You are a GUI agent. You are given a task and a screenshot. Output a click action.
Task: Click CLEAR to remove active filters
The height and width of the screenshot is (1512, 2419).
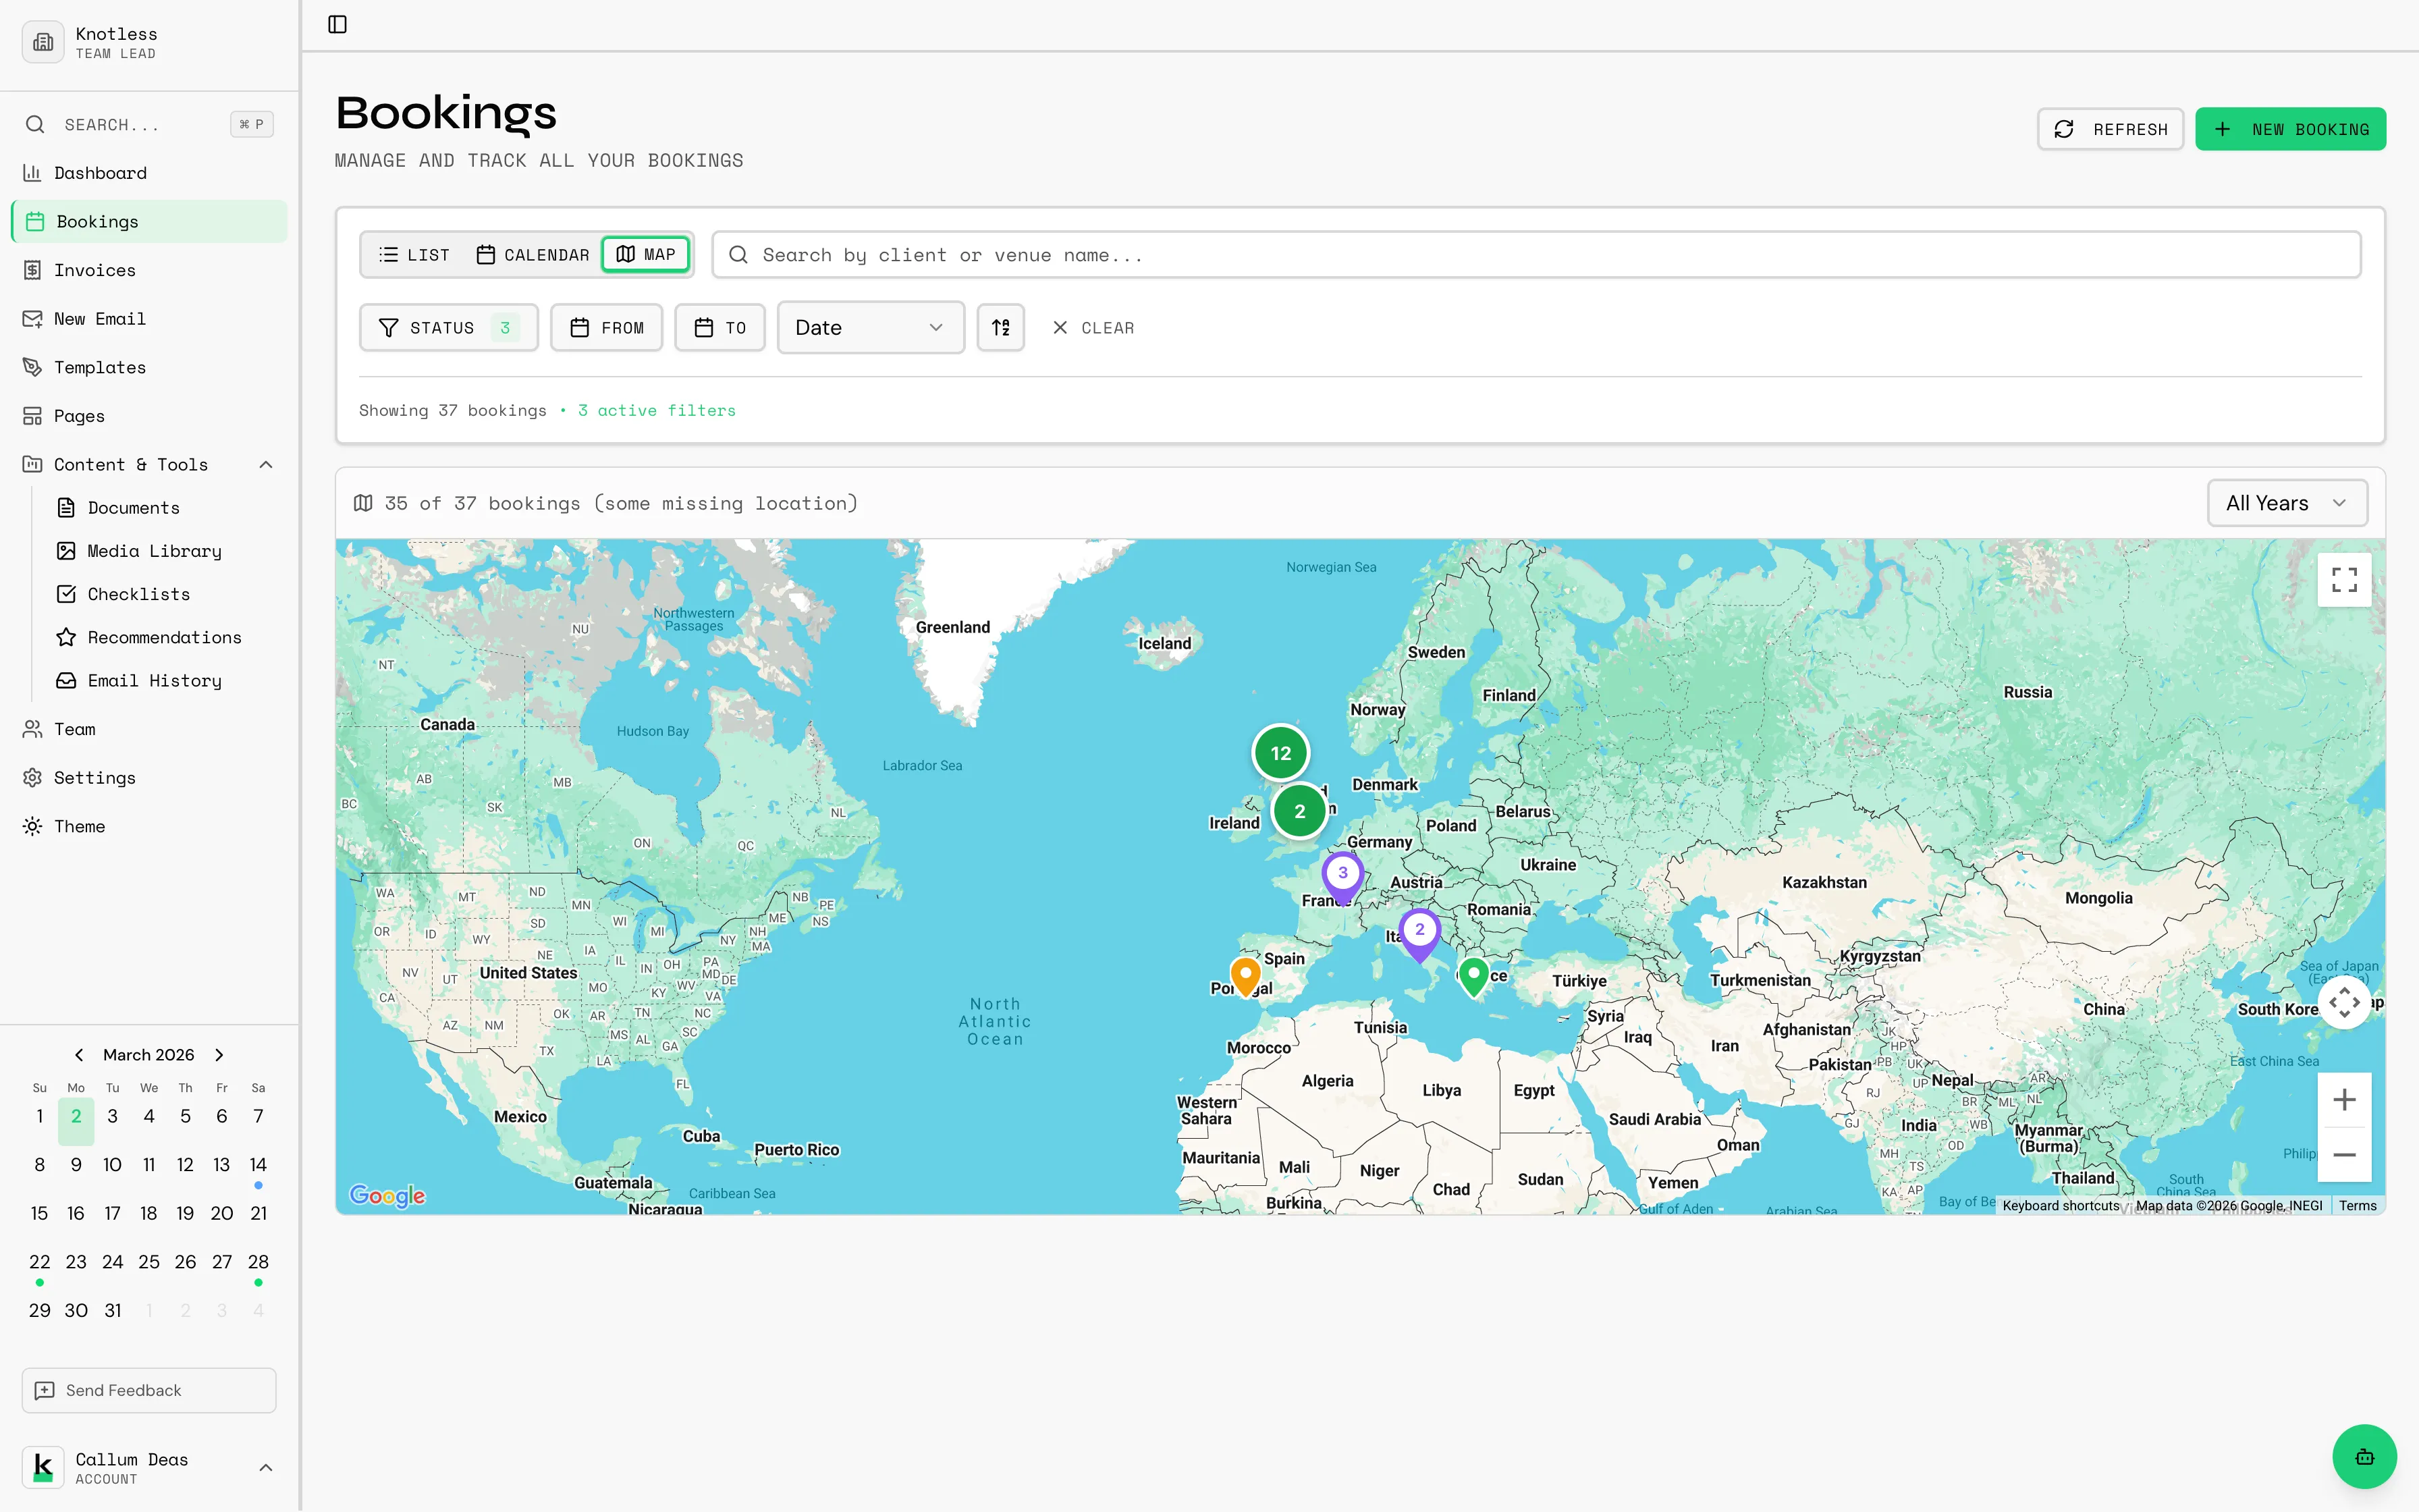click(1093, 327)
